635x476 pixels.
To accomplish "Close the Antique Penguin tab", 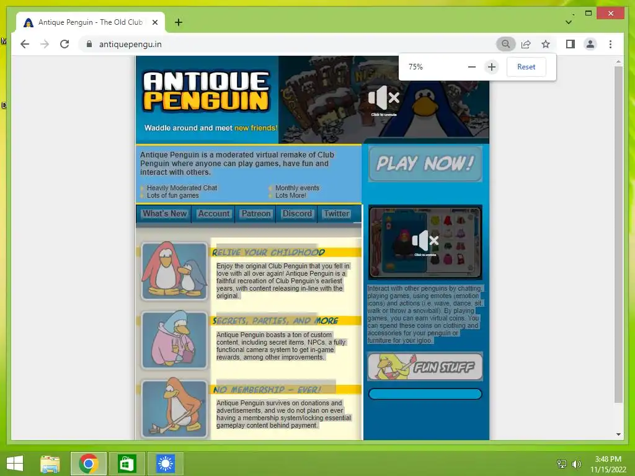I will tap(154, 22).
